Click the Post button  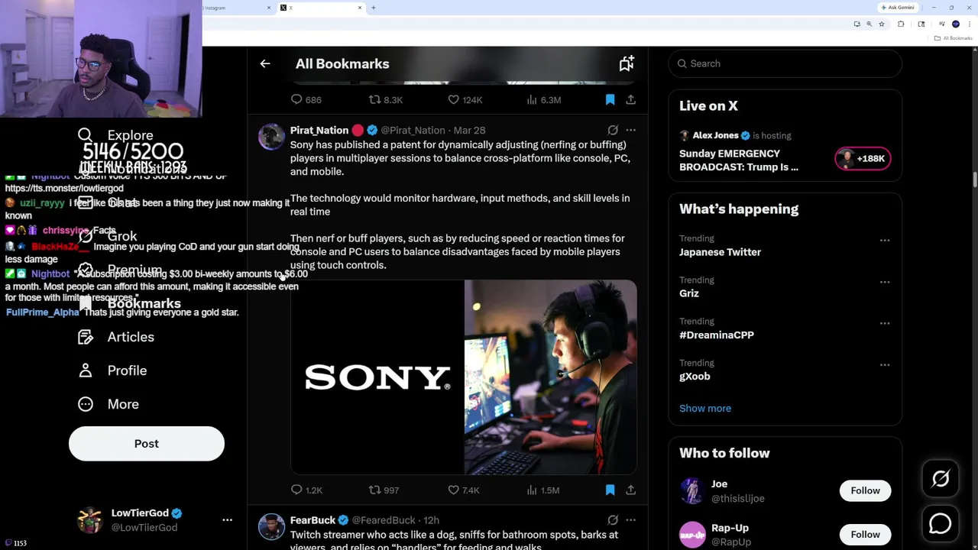click(147, 444)
